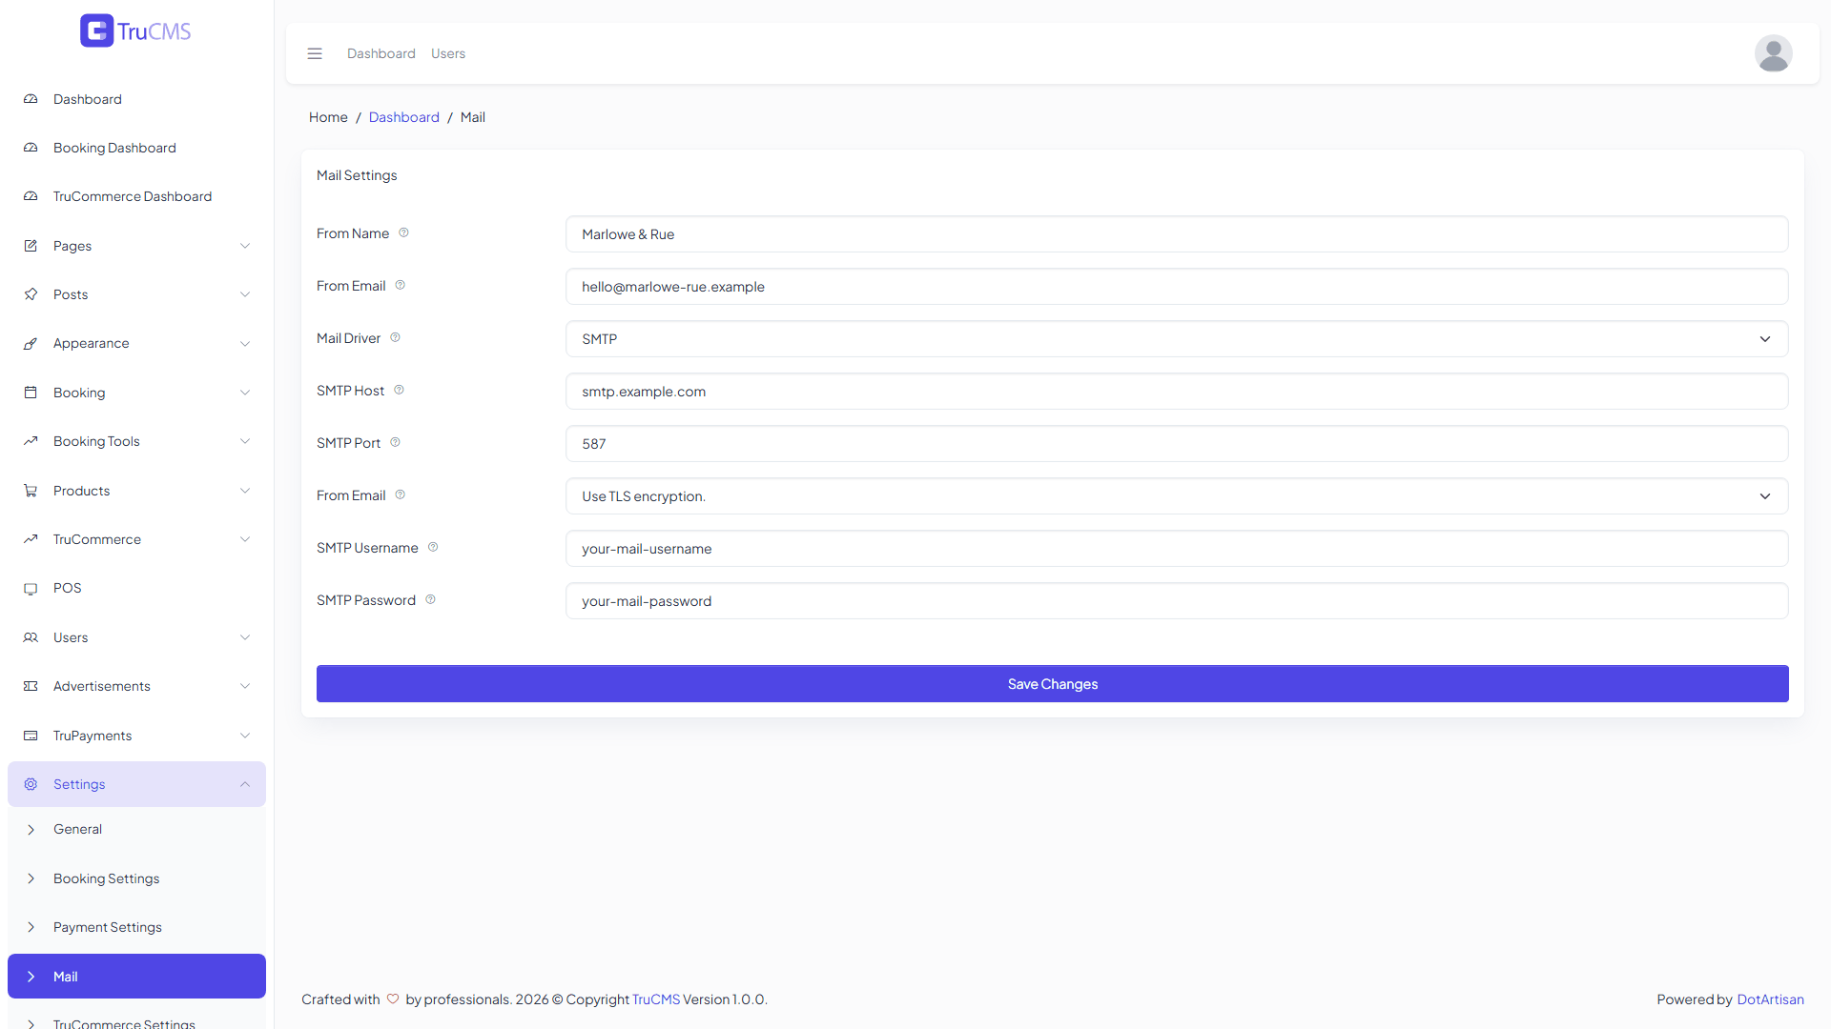1831x1029 pixels.
Task: Click the Settings gear icon
Action: [x=31, y=784]
